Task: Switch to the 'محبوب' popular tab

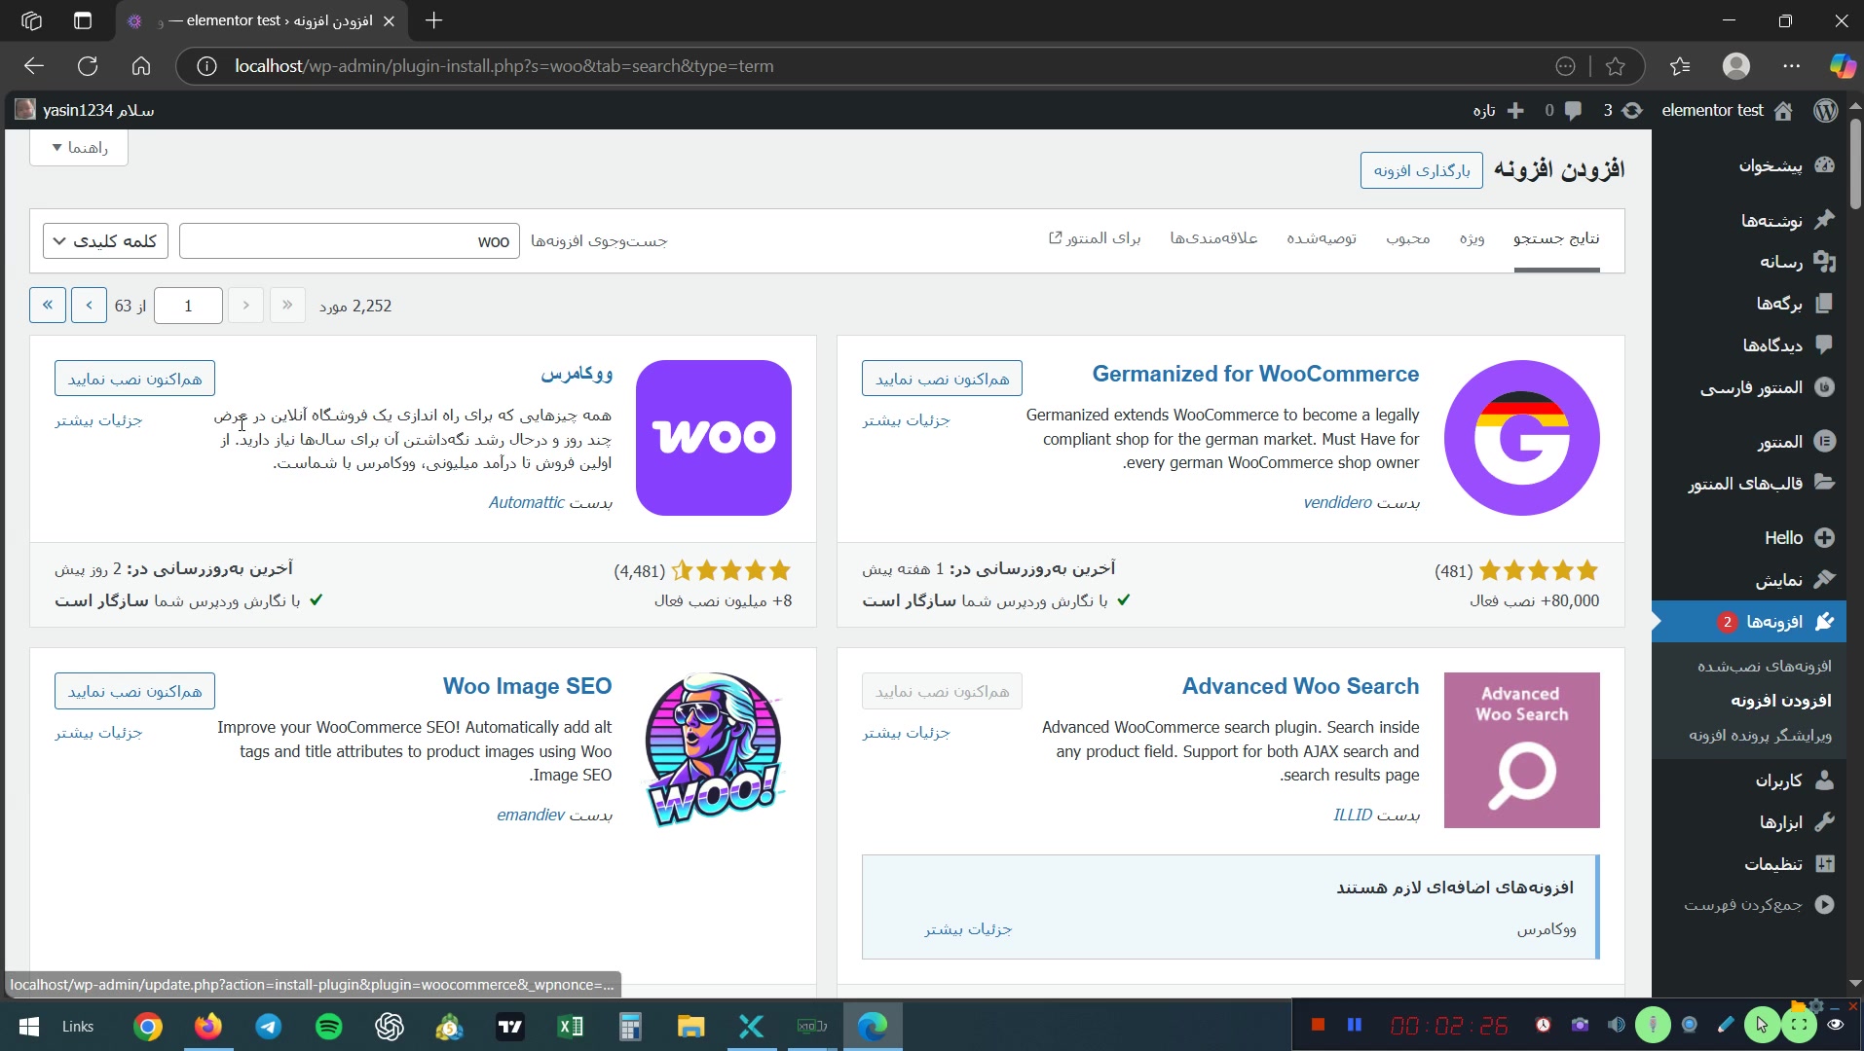Action: point(1408,239)
